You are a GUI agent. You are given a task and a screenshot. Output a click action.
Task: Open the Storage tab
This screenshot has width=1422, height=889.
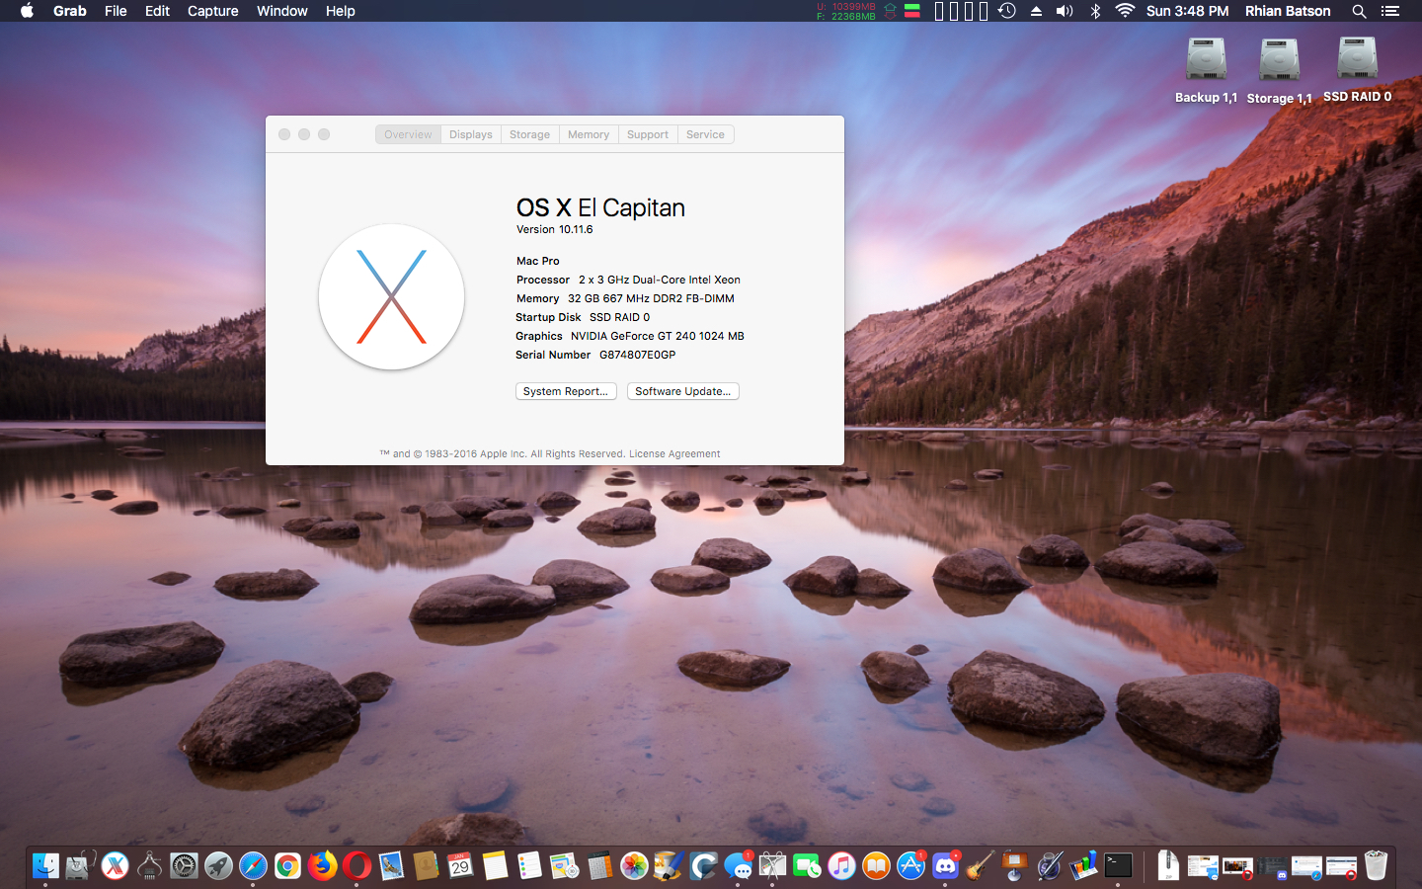pos(529,134)
